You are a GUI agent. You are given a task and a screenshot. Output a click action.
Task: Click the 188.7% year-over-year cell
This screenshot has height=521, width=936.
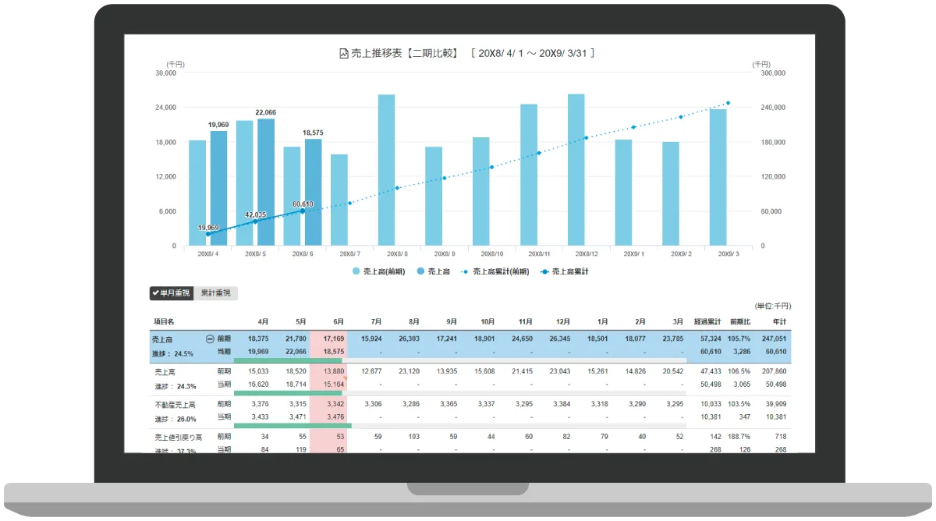coord(738,437)
